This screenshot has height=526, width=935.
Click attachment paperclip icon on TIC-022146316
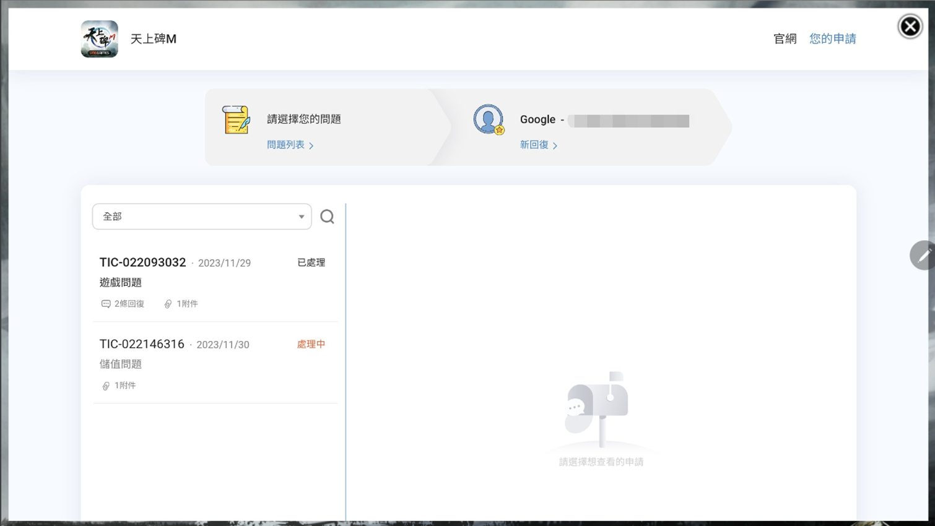tap(106, 386)
